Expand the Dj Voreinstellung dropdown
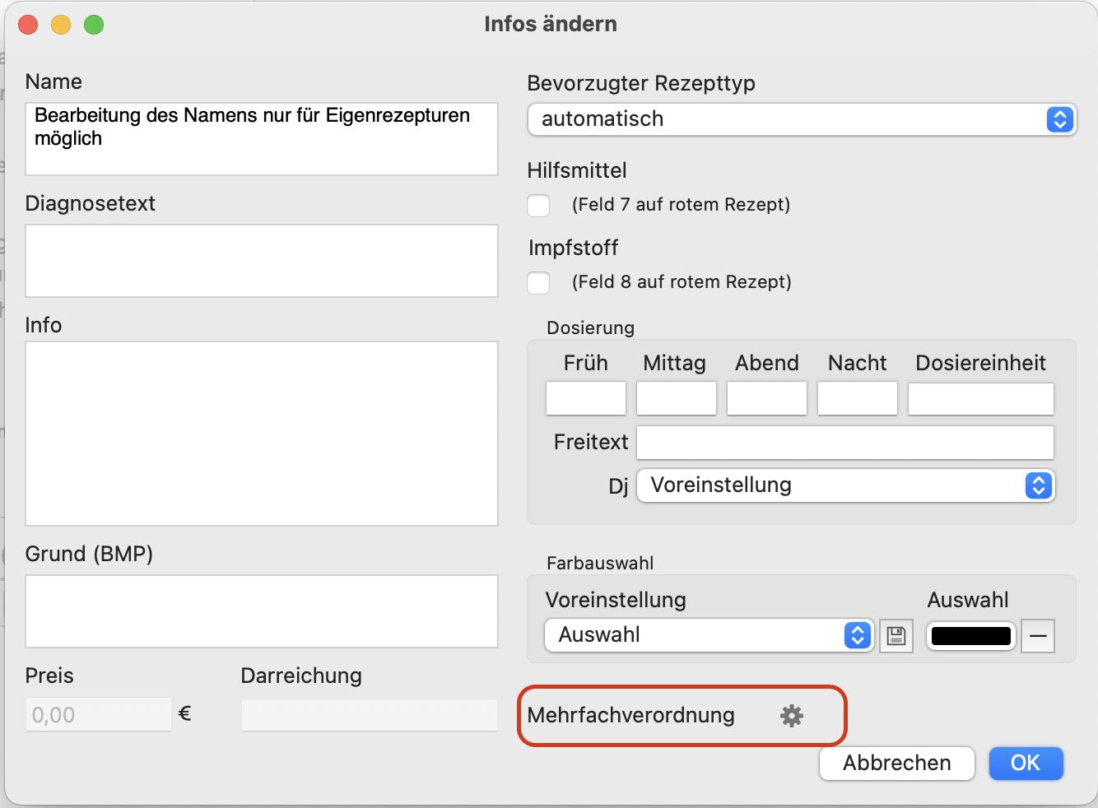1098x808 pixels. click(846, 485)
